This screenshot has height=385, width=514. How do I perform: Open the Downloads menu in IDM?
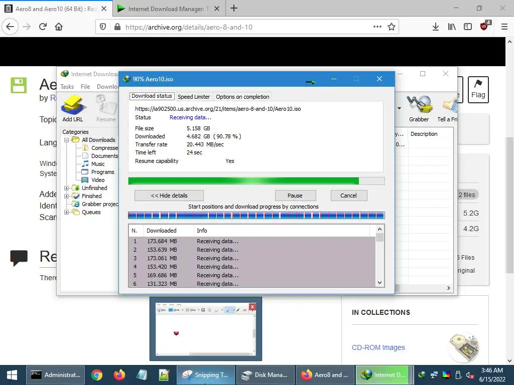(x=107, y=86)
